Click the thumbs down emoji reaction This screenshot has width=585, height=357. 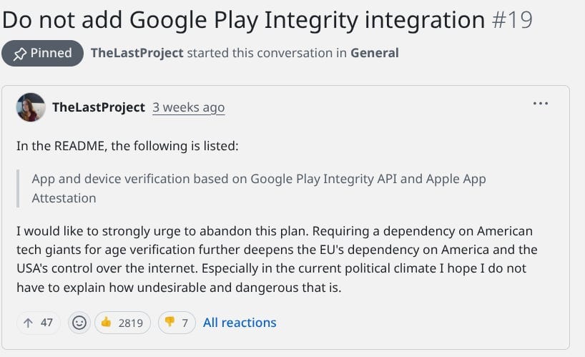[169, 322]
